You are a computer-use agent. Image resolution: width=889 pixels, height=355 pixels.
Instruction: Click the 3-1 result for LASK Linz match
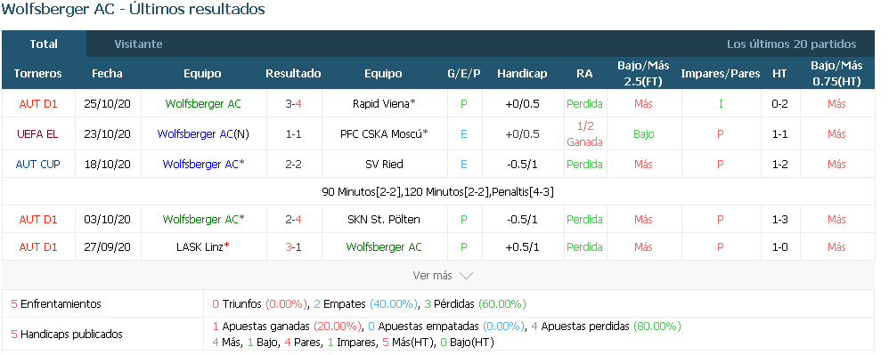coord(293,246)
